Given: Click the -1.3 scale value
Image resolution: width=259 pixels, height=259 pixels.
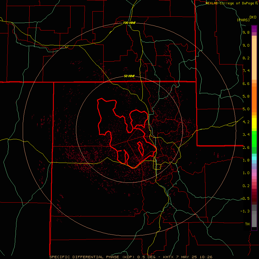Looking at the screenshot, I should point(245,211).
